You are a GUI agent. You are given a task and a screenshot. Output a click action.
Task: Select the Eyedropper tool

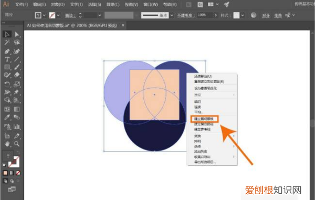7,117
